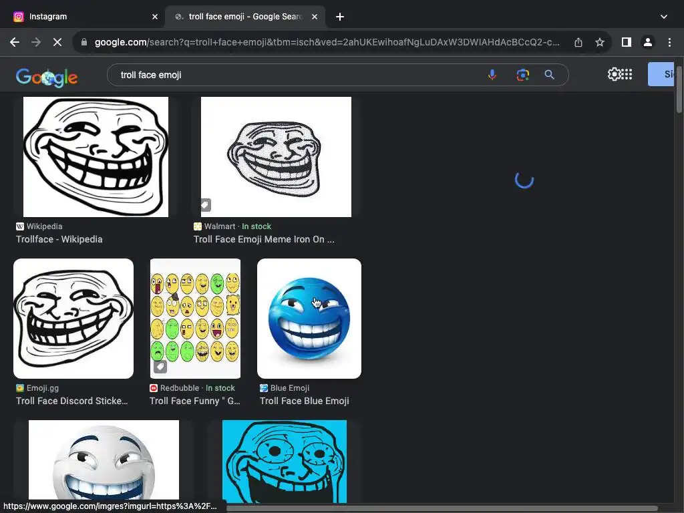
Task: Switch to the Instagram tab
Action: [83, 17]
